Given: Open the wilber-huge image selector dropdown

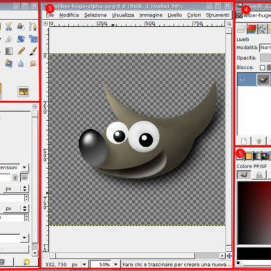Looking at the screenshot, I should (254, 15).
